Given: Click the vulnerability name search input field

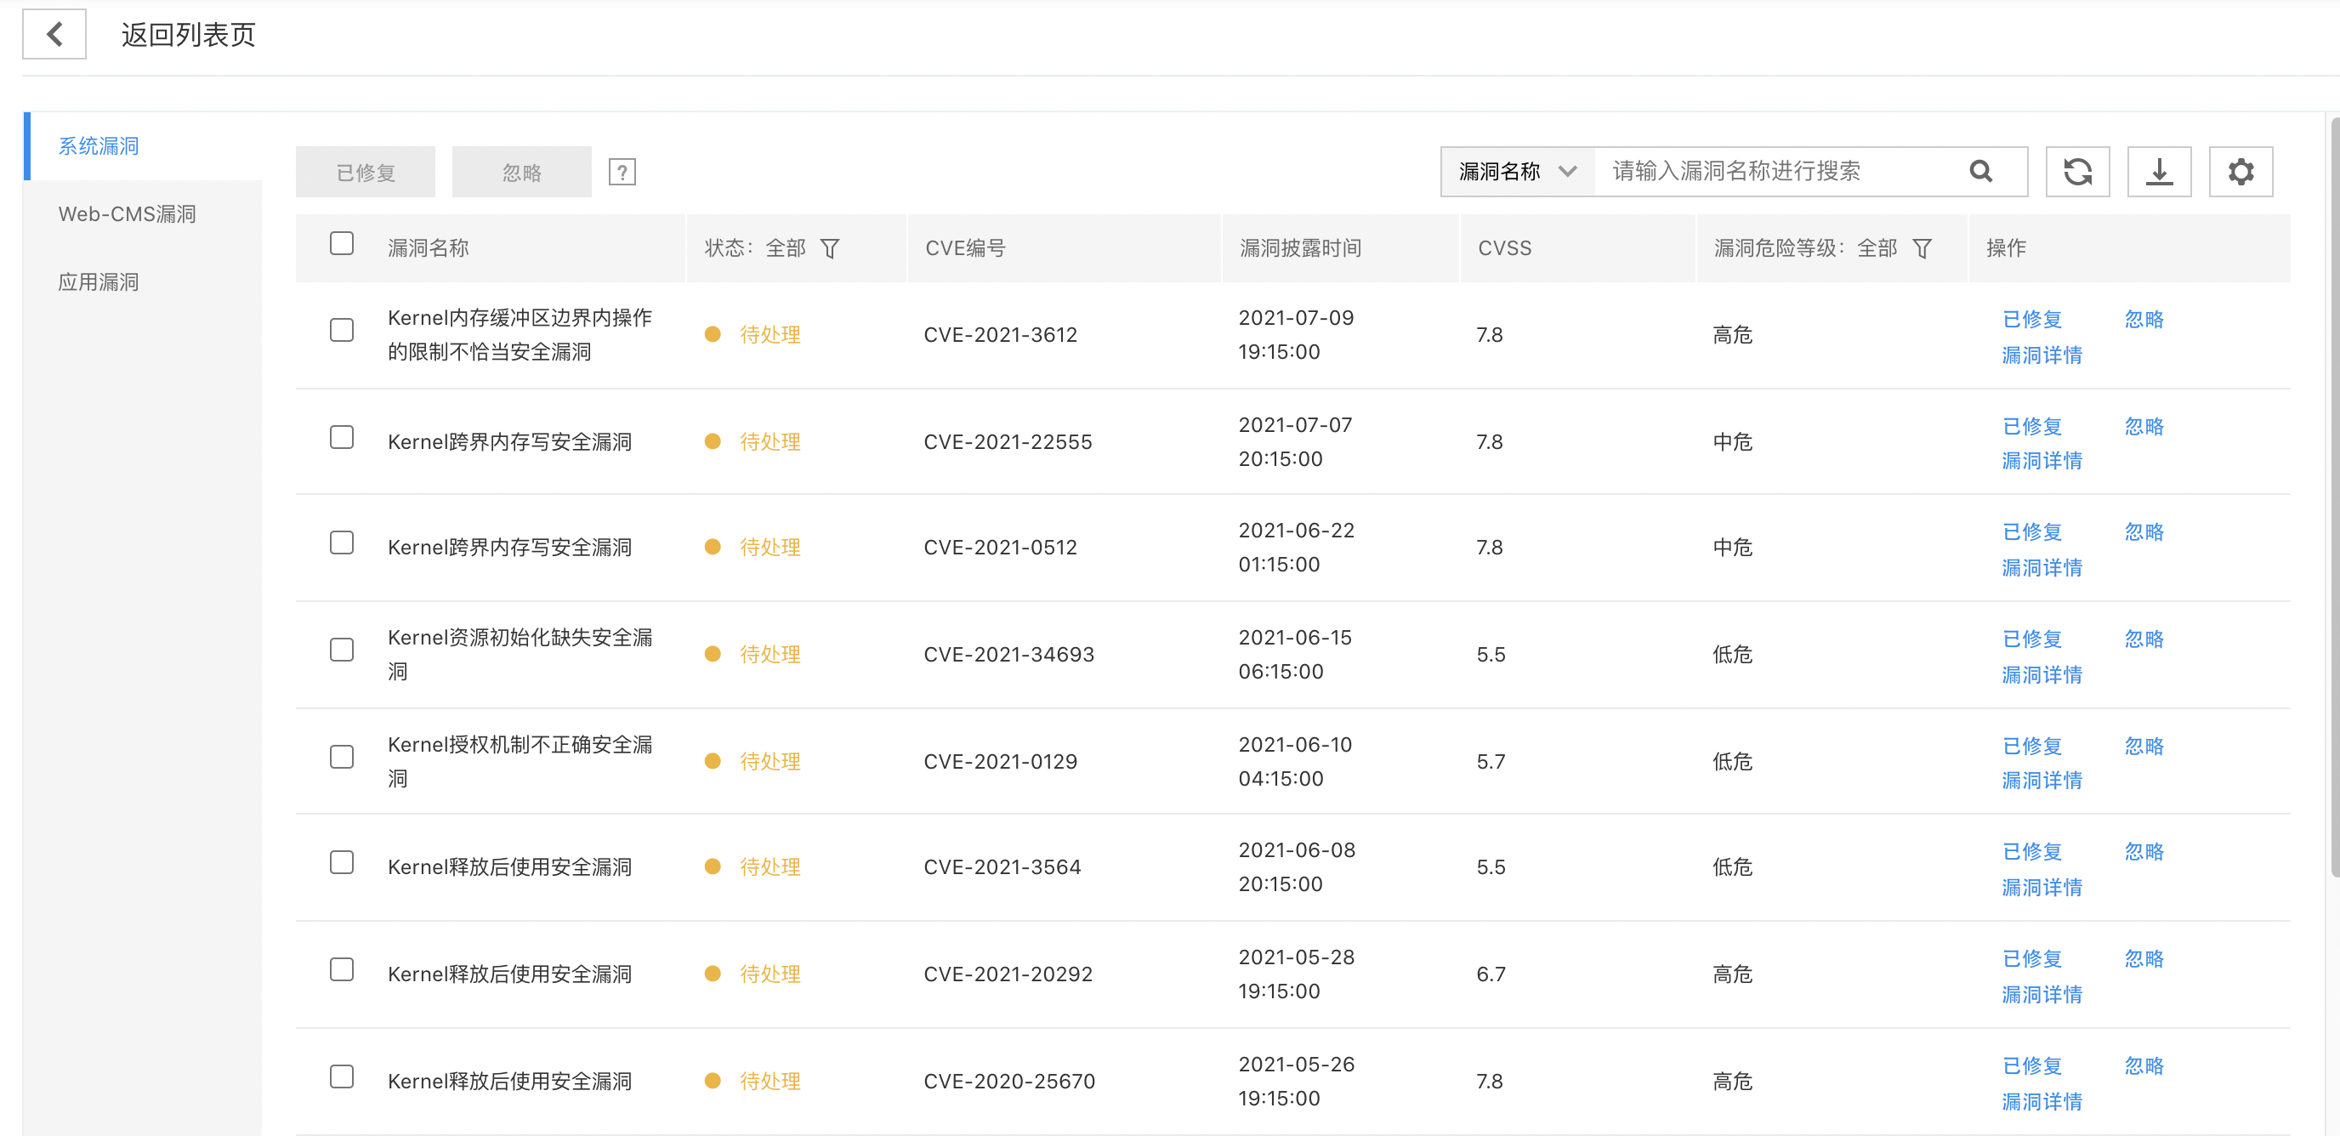Looking at the screenshot, I should (x=1771, y=172).
